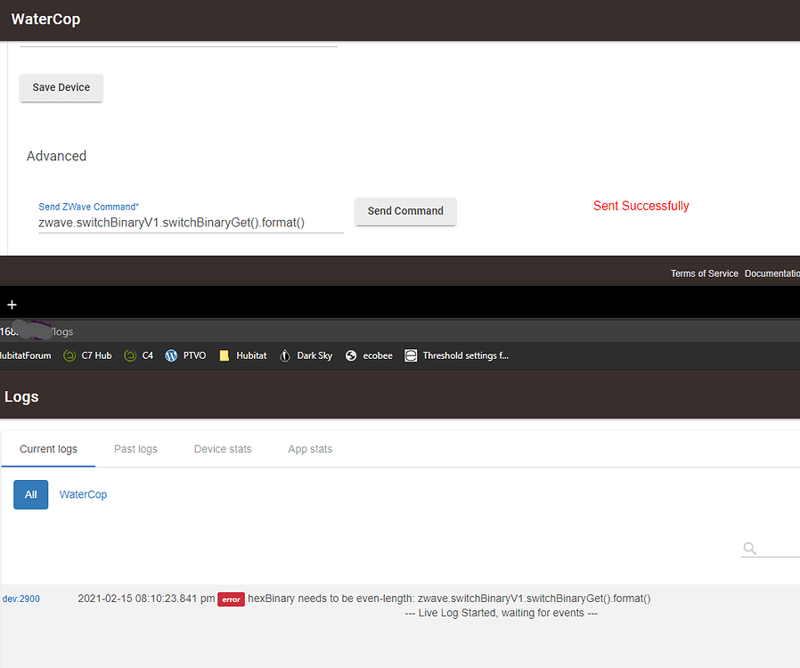Open the Hubitat bookmarks folder
Screen dimensions: 800x668
point(242,355)
